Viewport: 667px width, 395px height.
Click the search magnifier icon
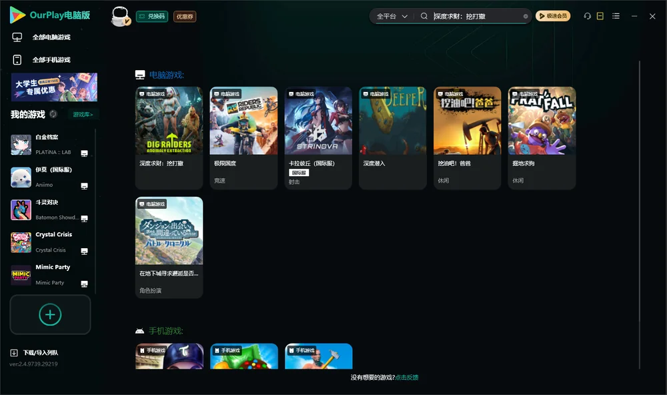point(424,16)
